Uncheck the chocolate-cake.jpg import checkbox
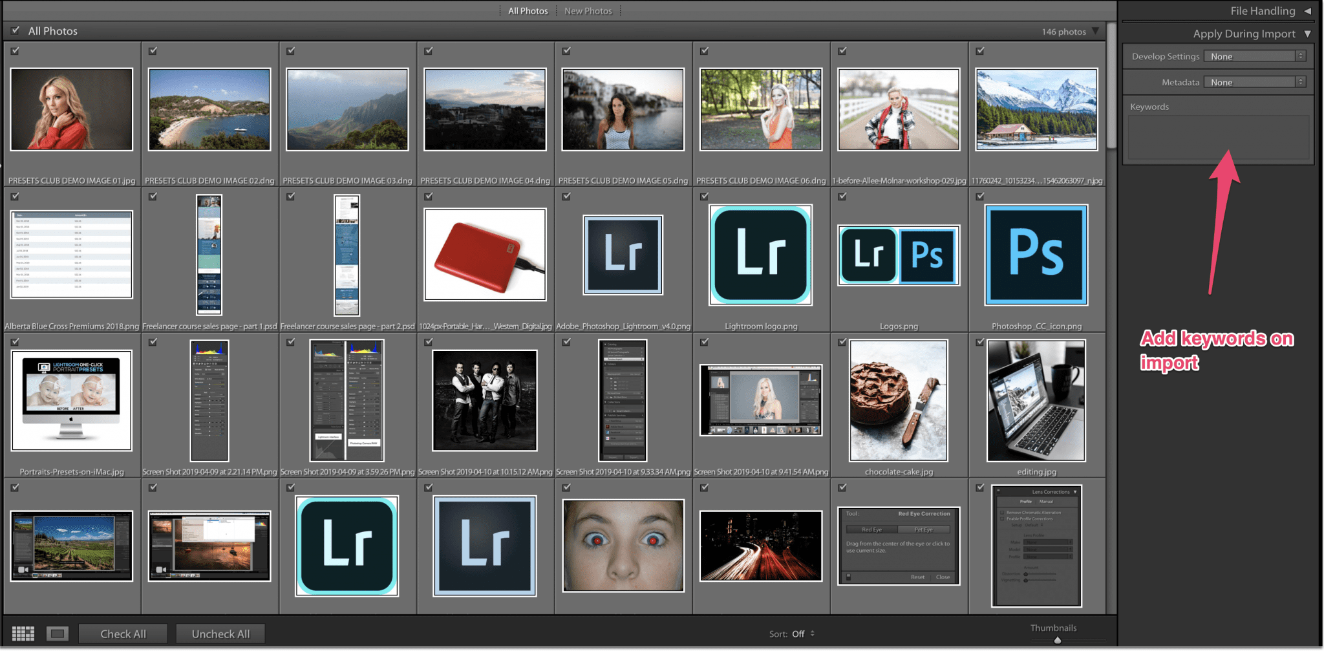The height and width of the screenshot is (651, 1324). [842, 341]
